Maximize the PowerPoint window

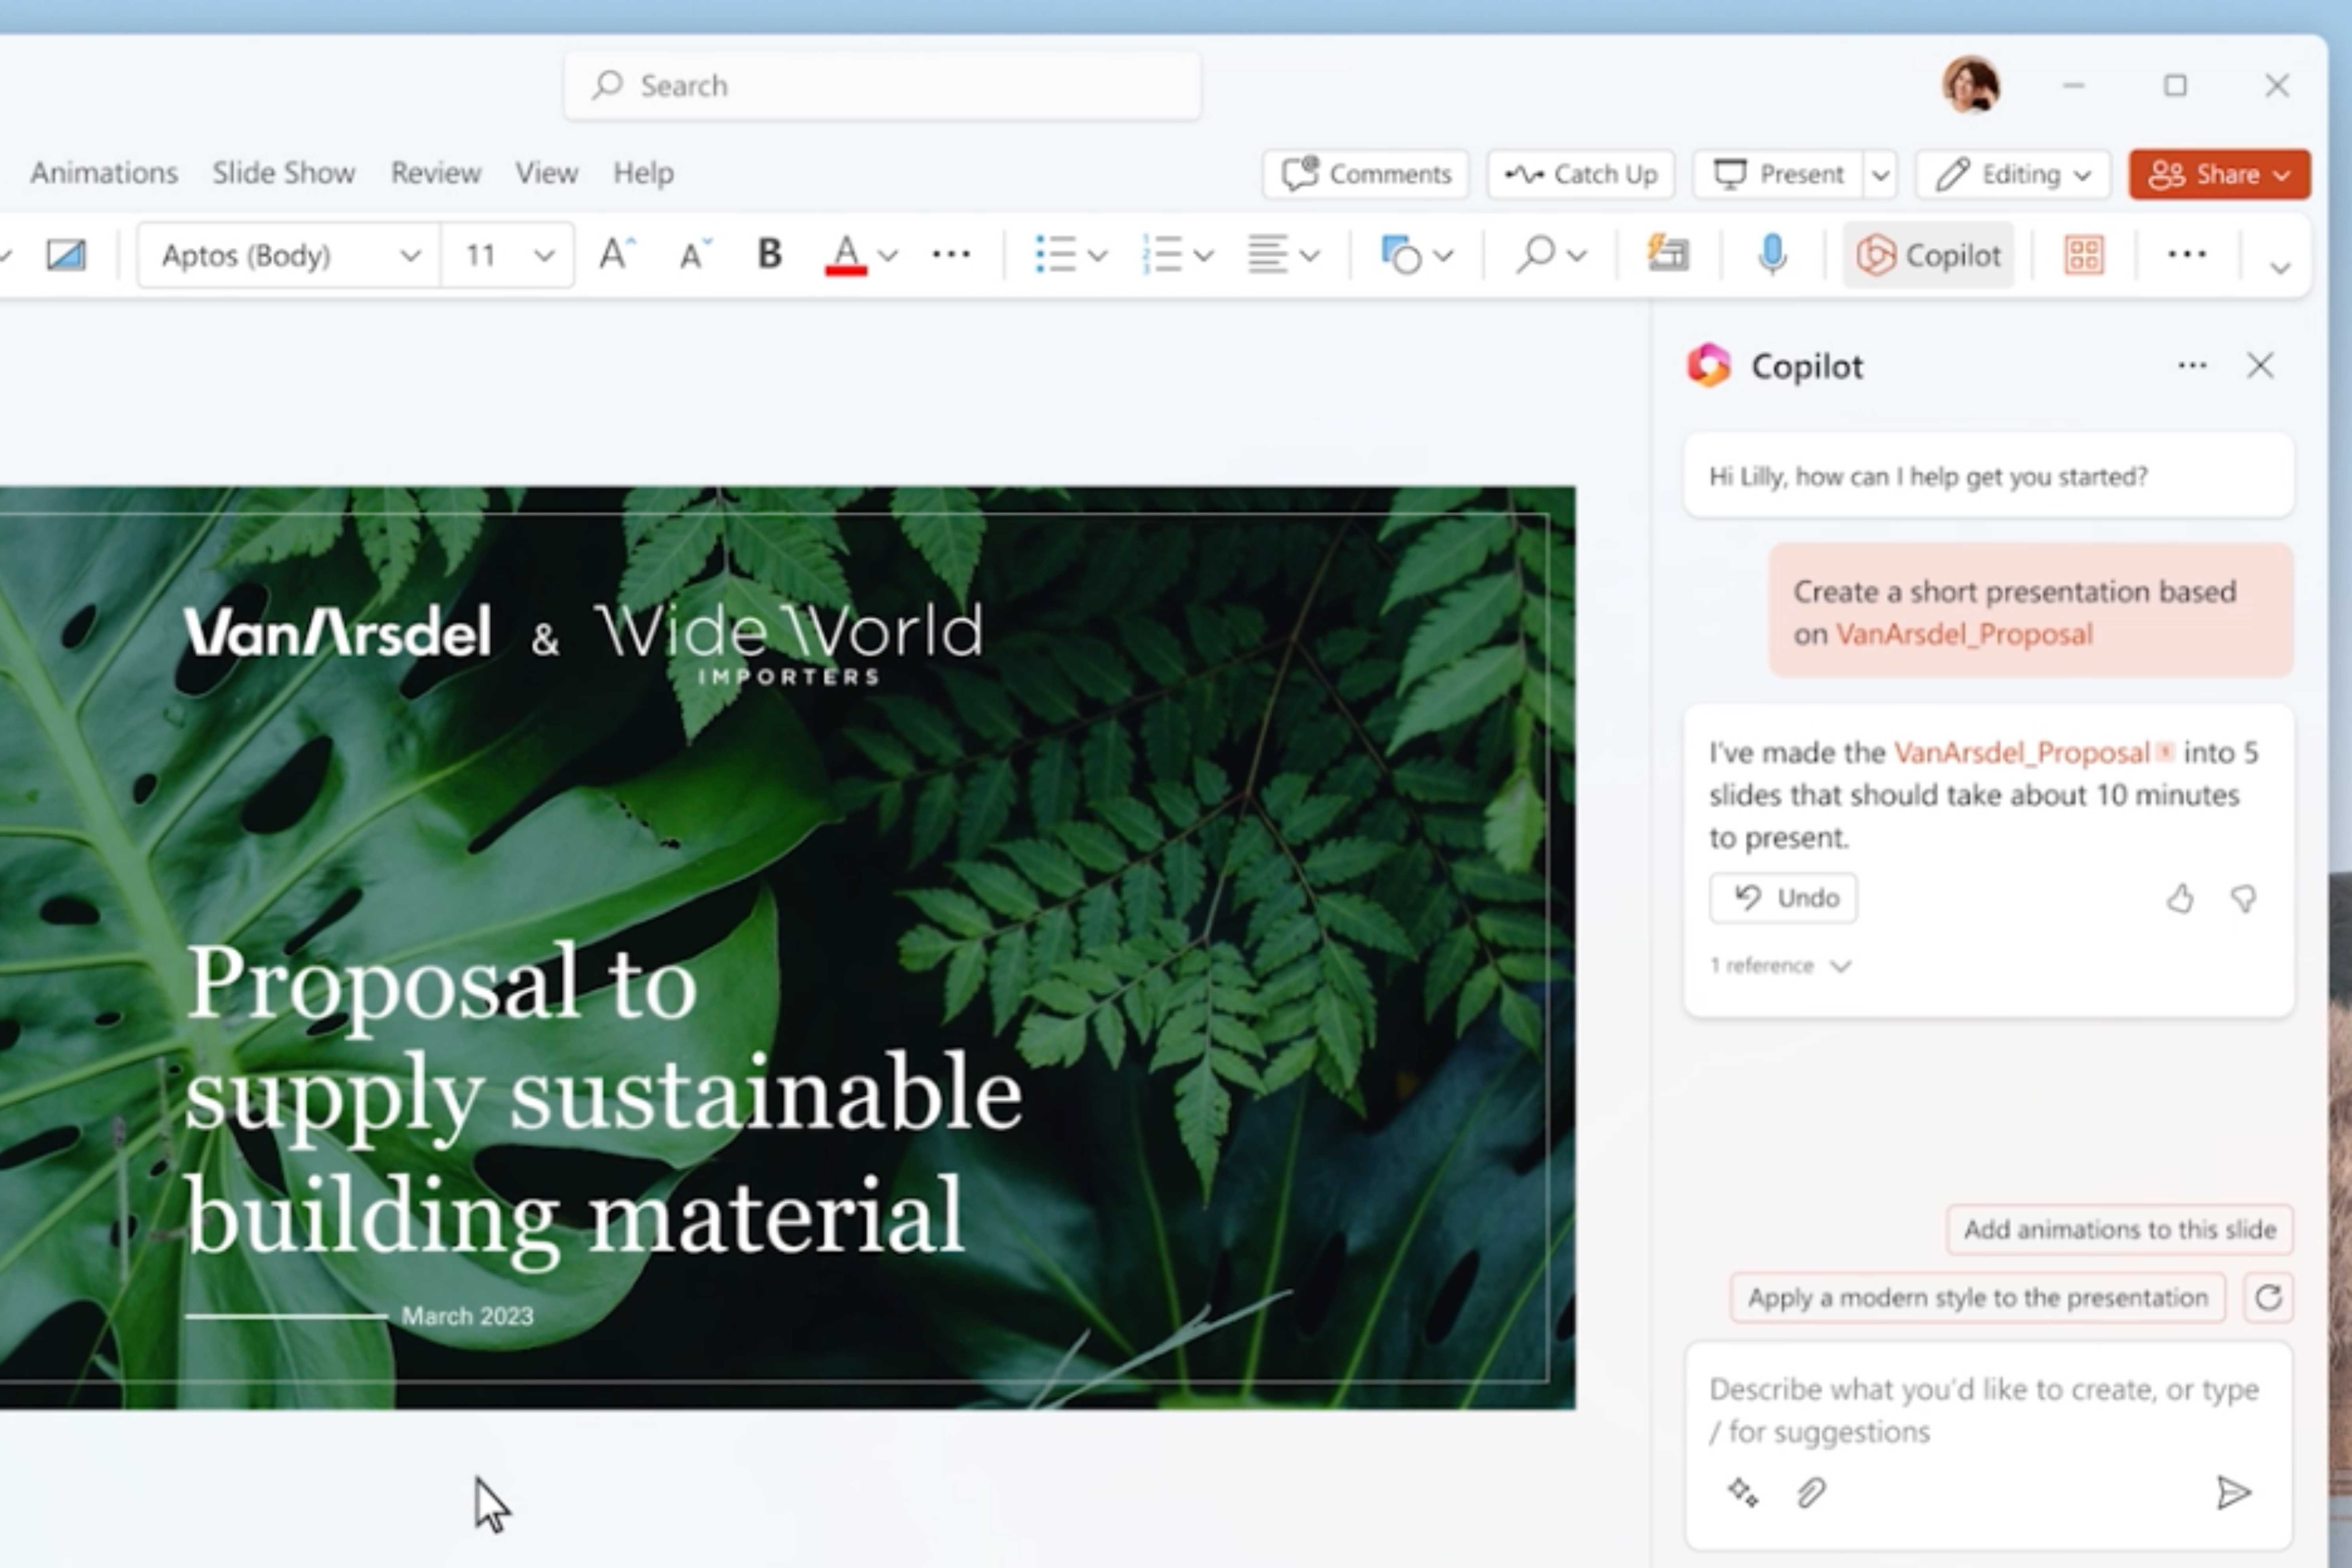coord(2175,86)
